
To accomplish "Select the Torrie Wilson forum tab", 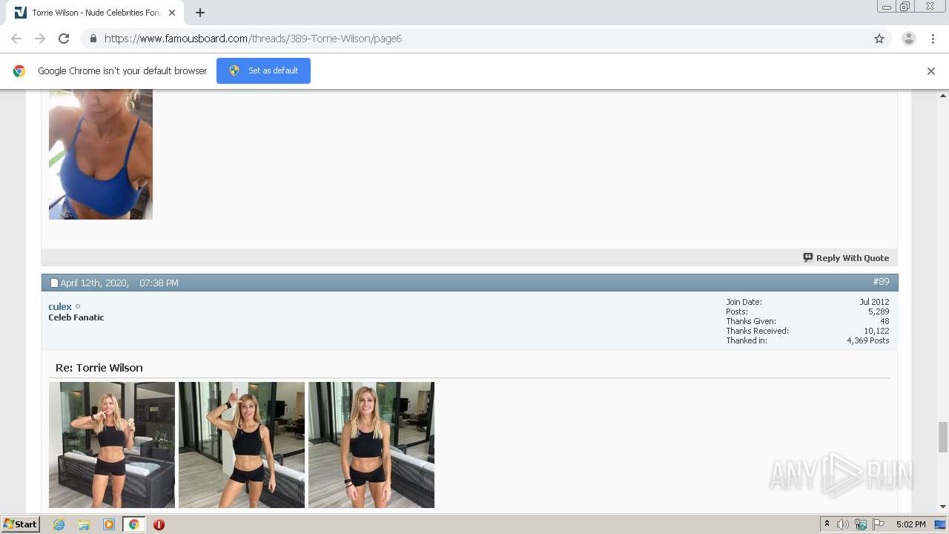I will 95,13.
